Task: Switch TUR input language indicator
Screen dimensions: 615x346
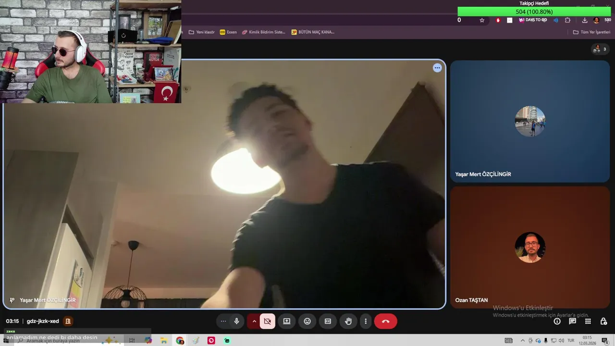Action: pos(571,341)
